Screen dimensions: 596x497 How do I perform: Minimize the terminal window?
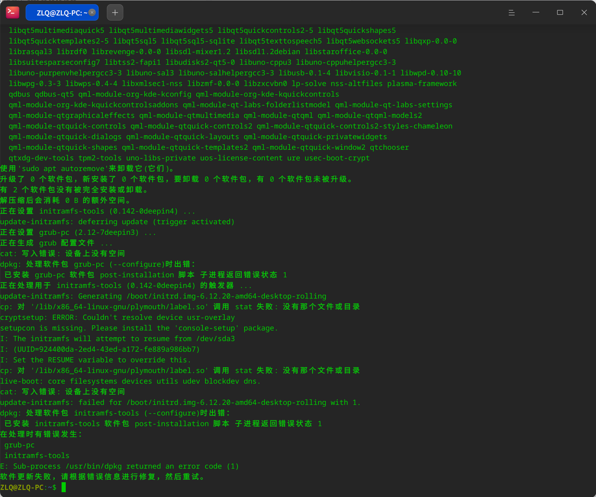536,13
